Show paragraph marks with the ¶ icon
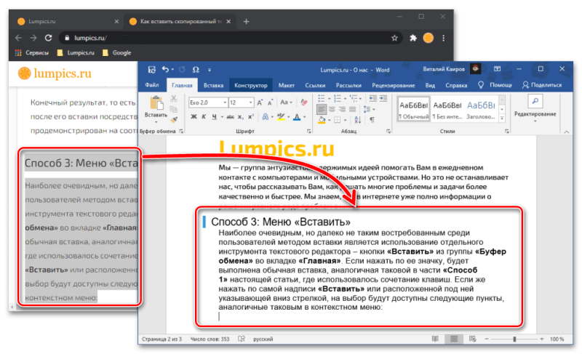Image resolution: width=582 pixels, height=354 pixels. click(372, 120)
